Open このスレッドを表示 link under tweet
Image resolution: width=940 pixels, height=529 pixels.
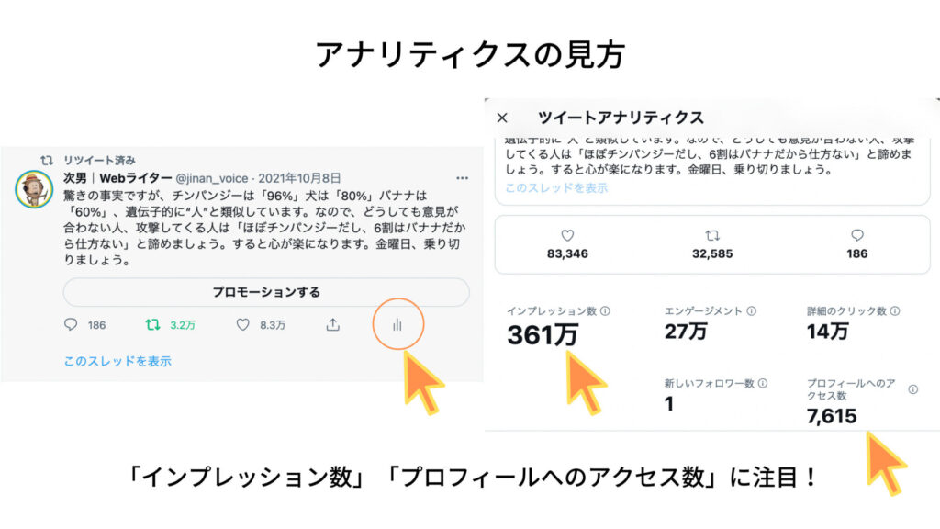tap(117, 361)
